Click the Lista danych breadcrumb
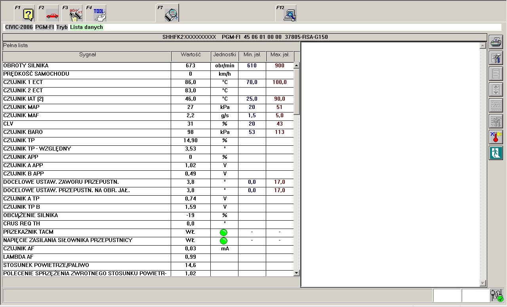 (86, 27)
